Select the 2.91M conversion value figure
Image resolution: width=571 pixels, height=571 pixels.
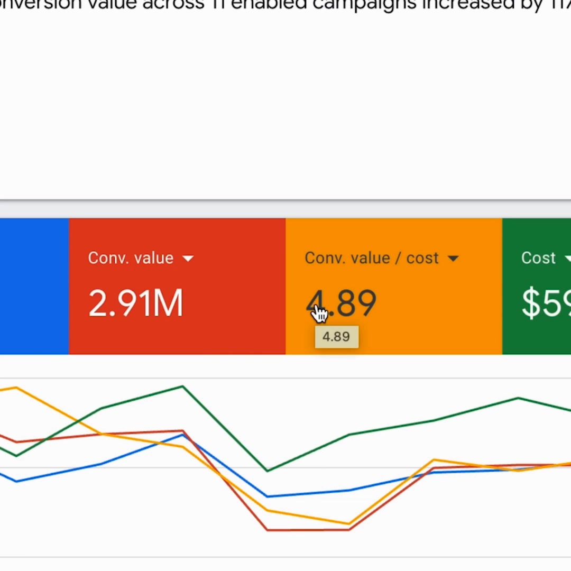pyautogui.click(x=135, y=303)
